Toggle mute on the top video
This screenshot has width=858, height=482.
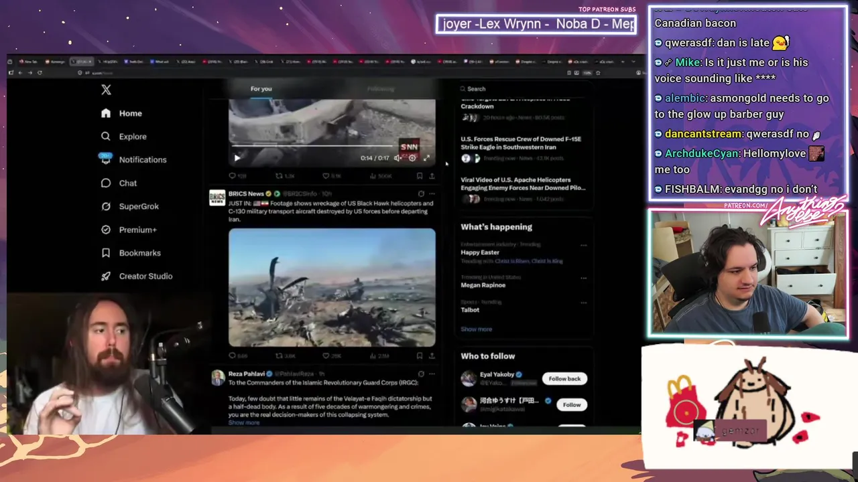397,158
